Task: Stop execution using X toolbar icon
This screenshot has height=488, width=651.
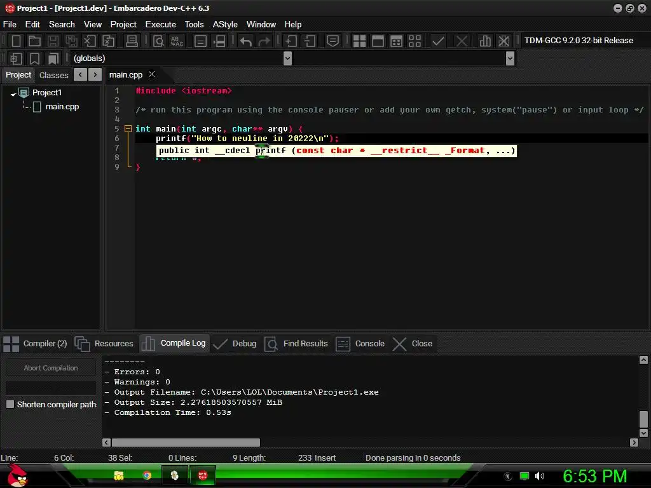Action: point(462,41)
